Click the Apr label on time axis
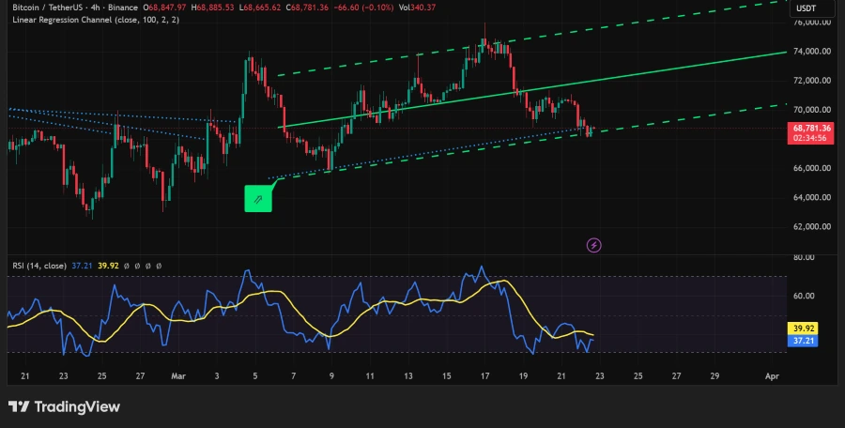Image resolution: width=845 pixels, height=428 pixels. tap(772, 376)
